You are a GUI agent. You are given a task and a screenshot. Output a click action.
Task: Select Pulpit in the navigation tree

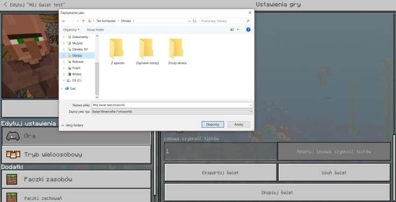76,68
